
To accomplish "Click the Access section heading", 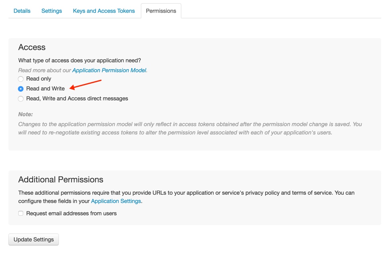I will point(32,47).
